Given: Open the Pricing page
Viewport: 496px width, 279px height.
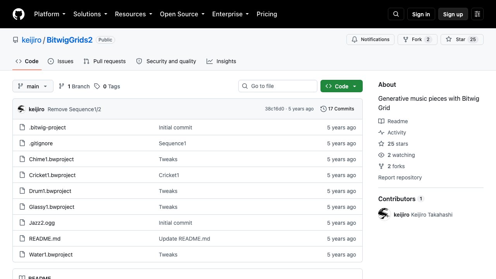Looking at the screenshot, I should point(267,14).
